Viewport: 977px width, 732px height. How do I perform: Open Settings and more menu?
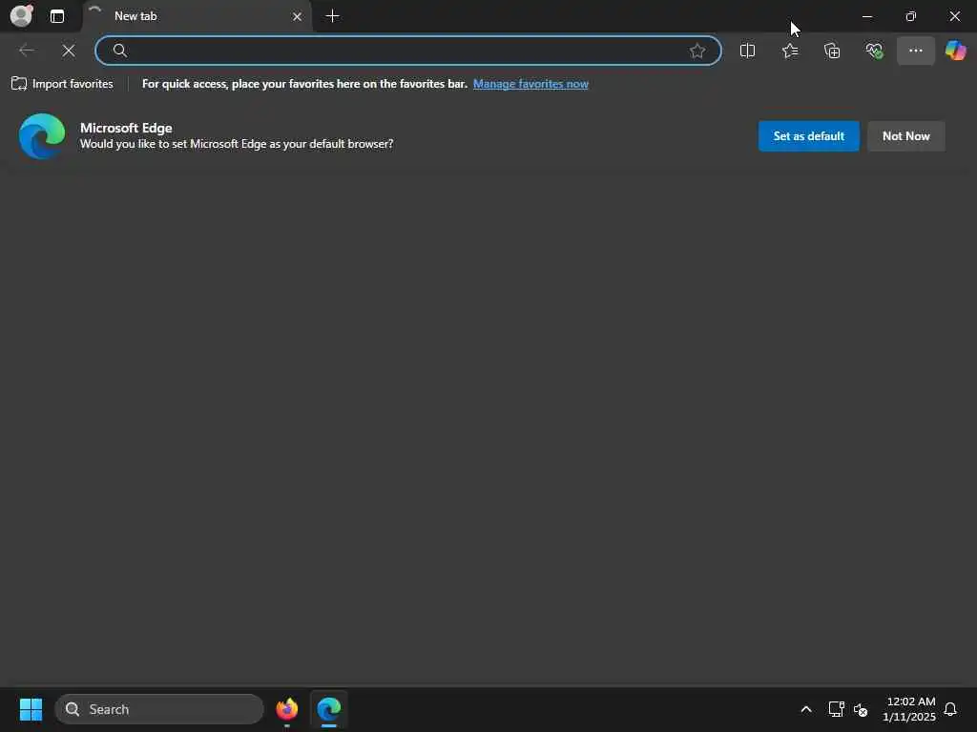pos(915,51)
